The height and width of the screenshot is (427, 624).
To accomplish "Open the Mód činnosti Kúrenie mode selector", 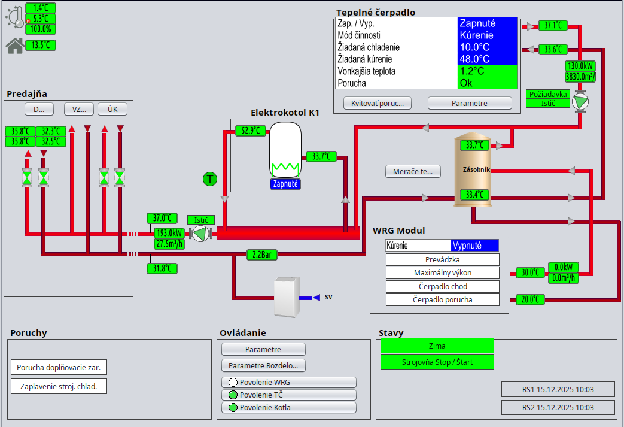I will (x=486, y=35).
